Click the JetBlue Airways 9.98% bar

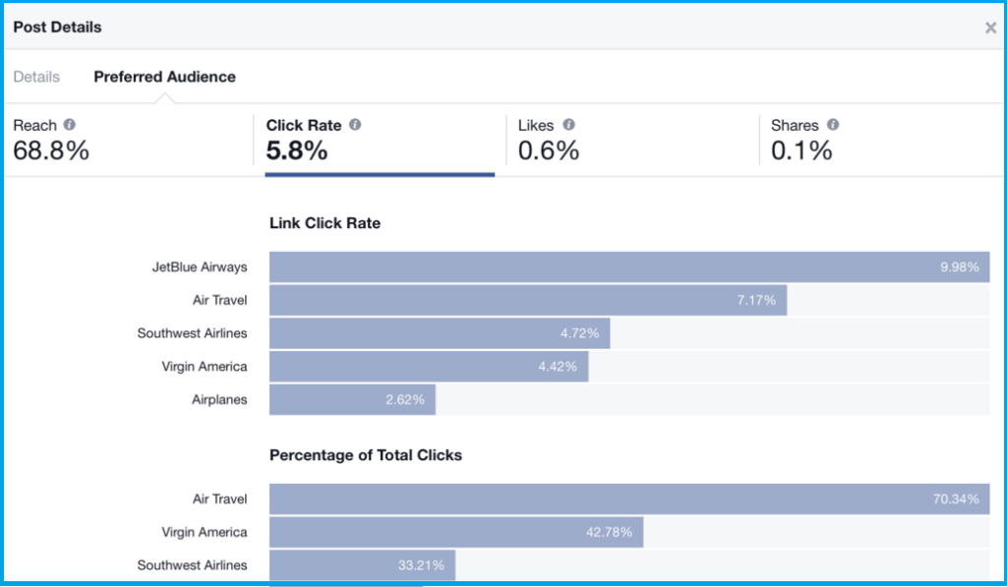(629, 267)
